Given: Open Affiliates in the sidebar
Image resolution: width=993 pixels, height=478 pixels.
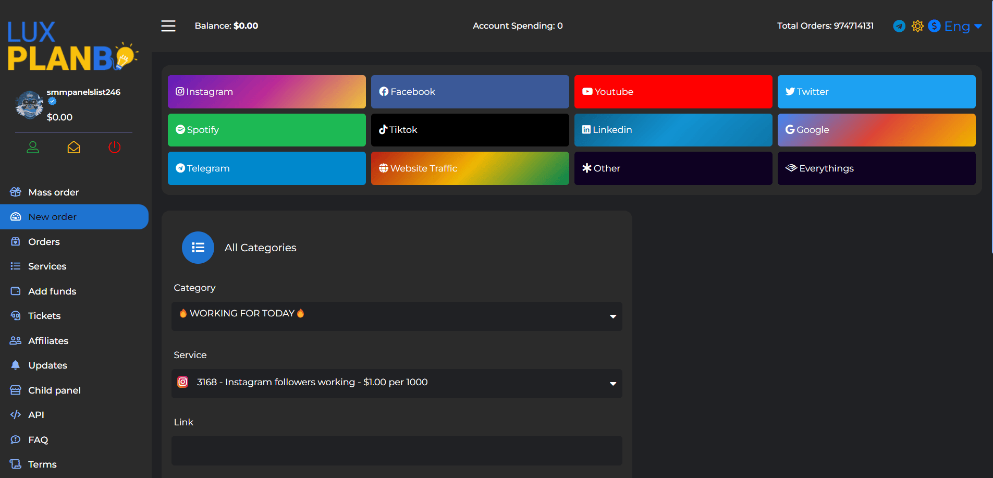Looking at the screenshot, I should pyautogui.click(x=74, y=341).
